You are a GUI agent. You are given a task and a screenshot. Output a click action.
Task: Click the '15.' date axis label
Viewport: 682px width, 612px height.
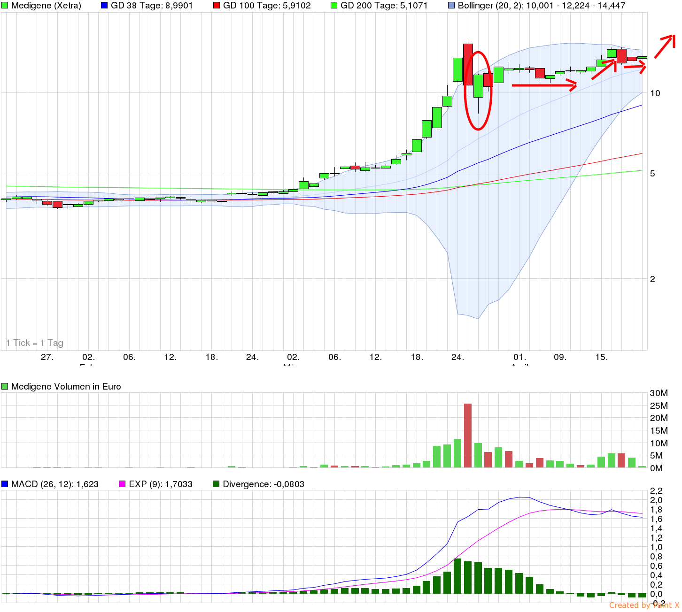[x=601, y=357]
